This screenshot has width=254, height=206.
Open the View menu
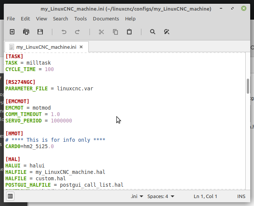[x=41, y=19]
